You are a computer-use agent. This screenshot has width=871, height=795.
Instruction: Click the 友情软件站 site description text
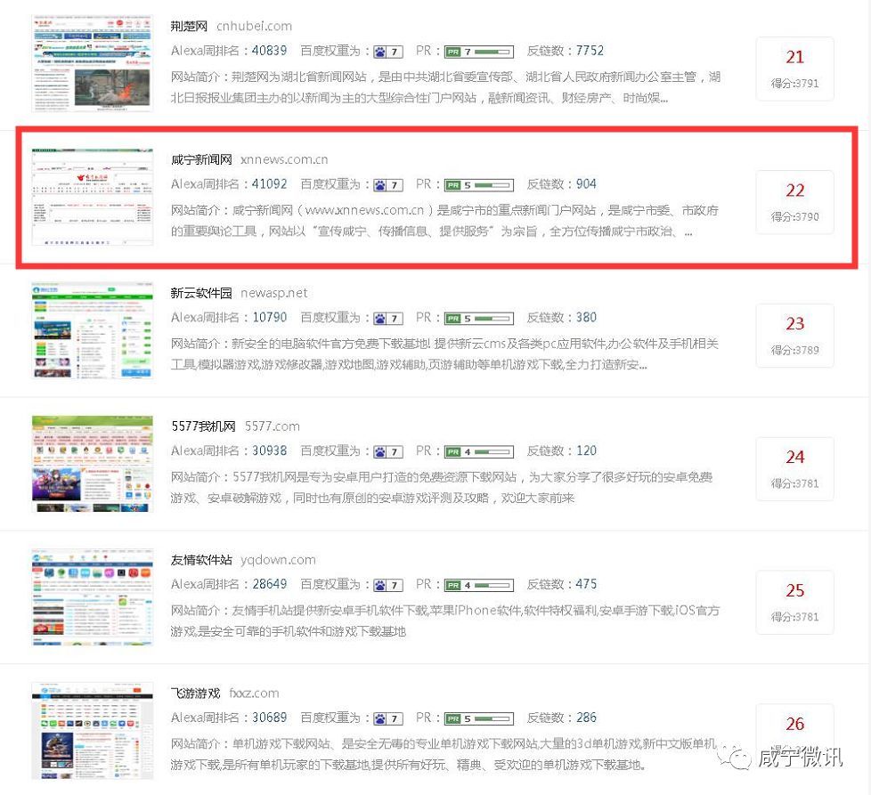[445, 621]
